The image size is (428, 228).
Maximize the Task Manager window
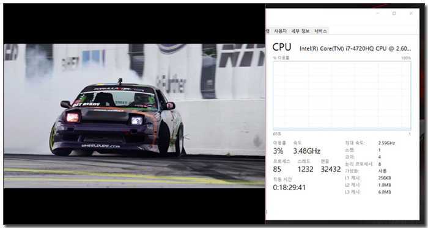coord(394,13)
